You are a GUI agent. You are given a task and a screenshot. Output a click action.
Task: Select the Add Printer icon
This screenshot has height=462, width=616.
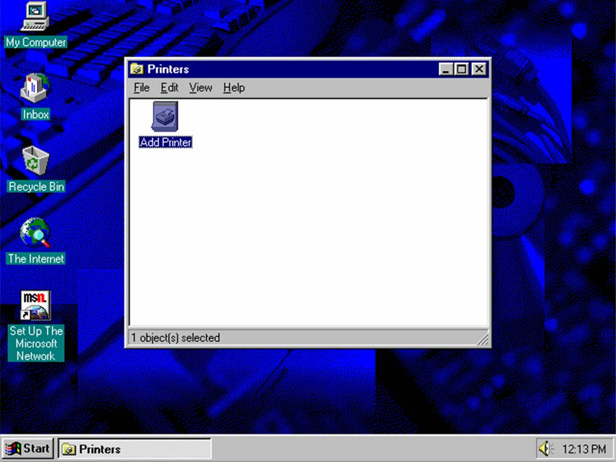tap(165, 116)
